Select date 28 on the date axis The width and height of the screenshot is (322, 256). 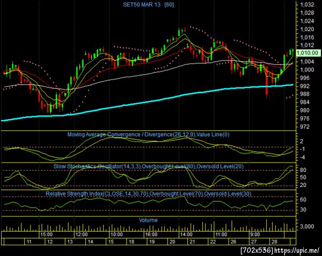pyautogui.click(x=274, y=242)
